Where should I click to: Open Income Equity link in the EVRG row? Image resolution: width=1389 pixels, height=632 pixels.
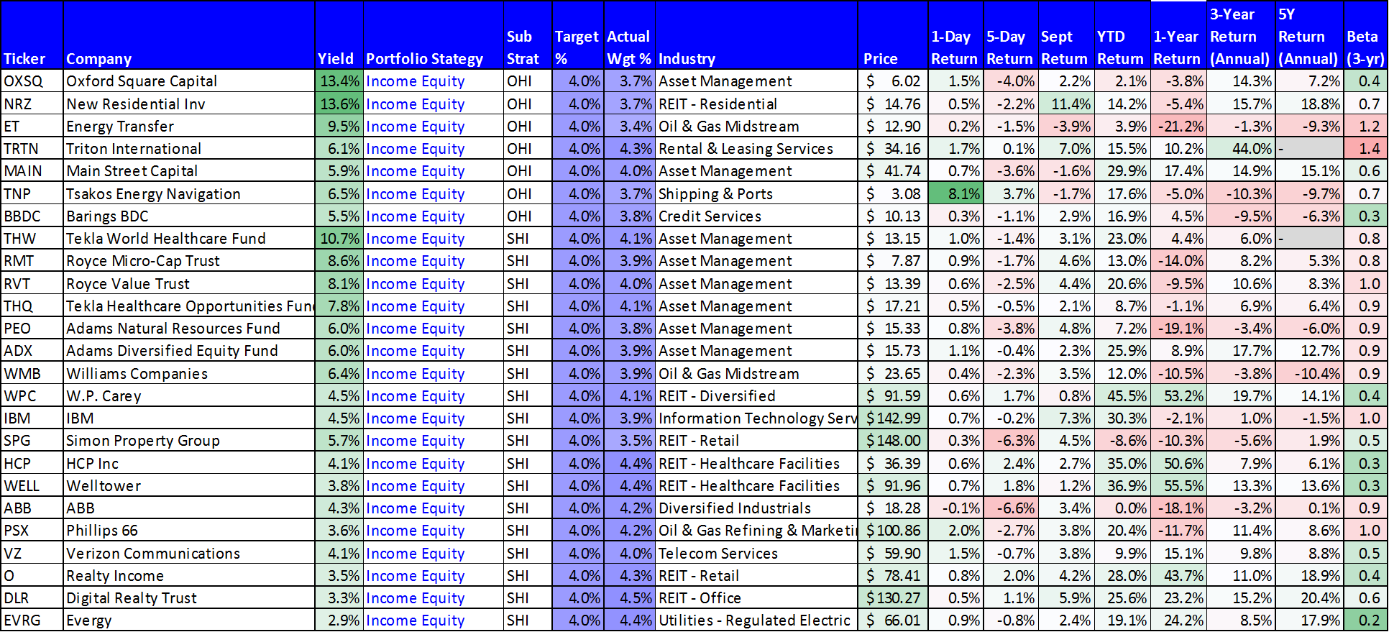[x=415, y=620]
